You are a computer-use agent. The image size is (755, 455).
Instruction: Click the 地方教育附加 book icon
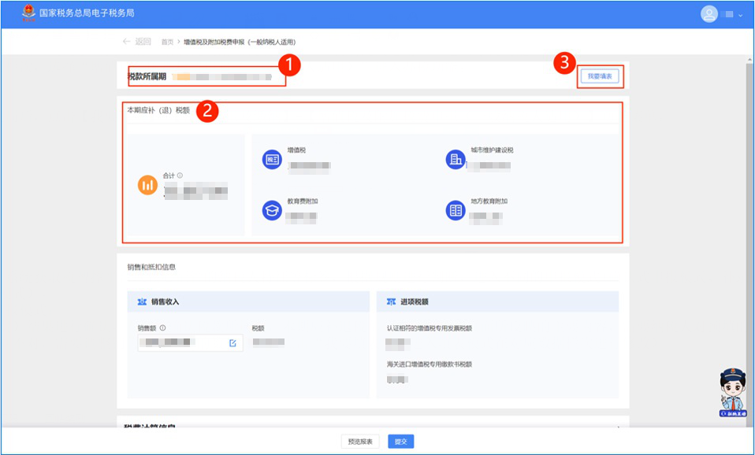(456, 210)
